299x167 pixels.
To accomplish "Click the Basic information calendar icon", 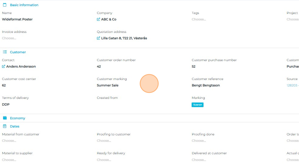I will (5, 5).
